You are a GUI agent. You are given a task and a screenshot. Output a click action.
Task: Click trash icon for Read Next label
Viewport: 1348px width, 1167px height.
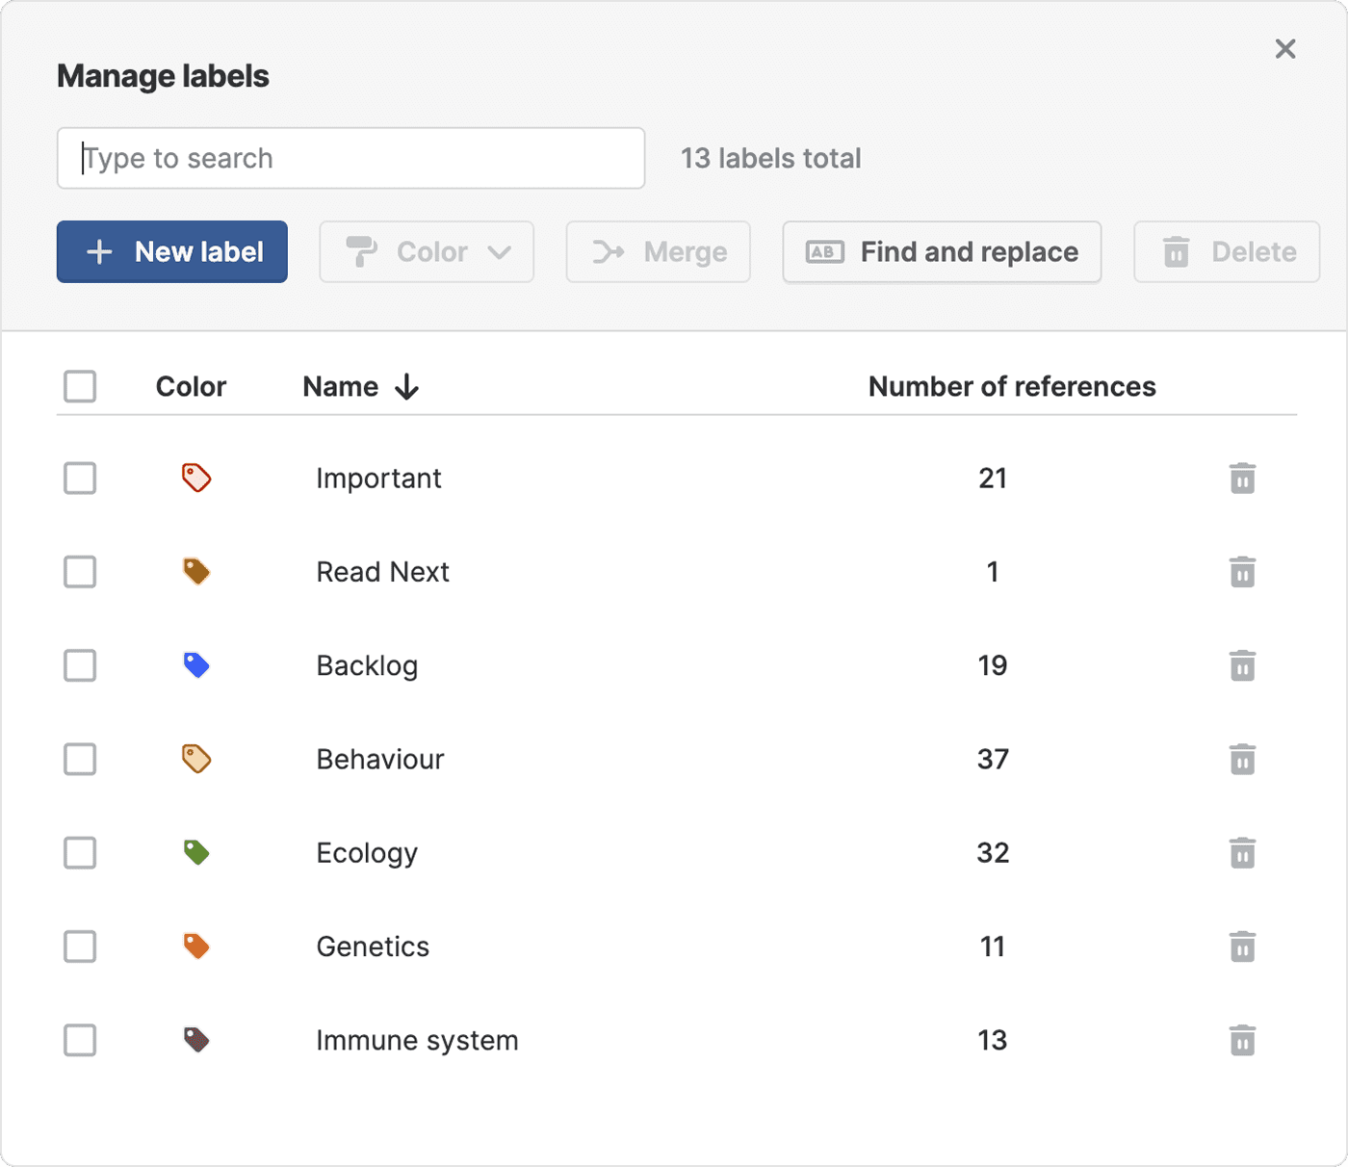[x=1242, y=572]
